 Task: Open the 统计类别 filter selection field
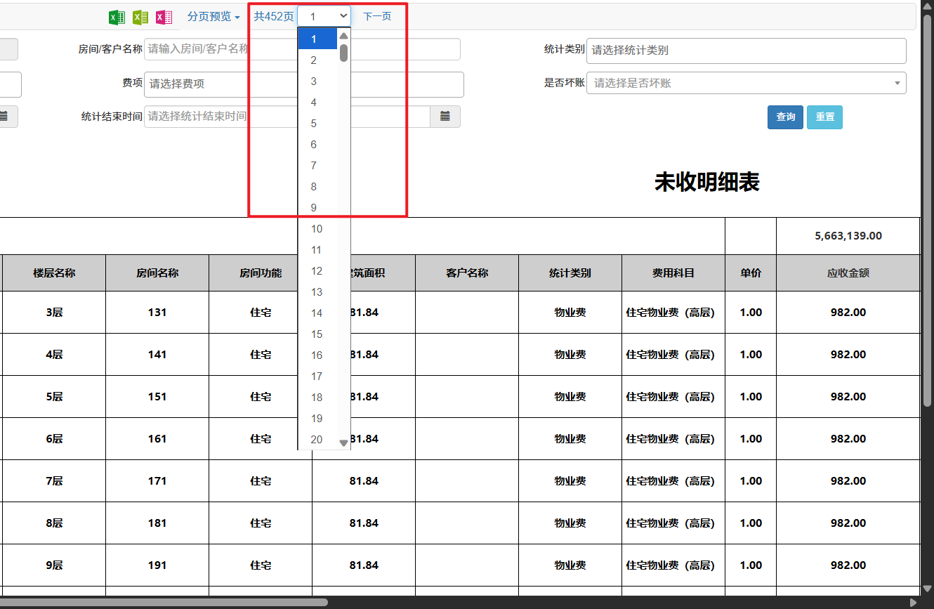pos(746,51)
